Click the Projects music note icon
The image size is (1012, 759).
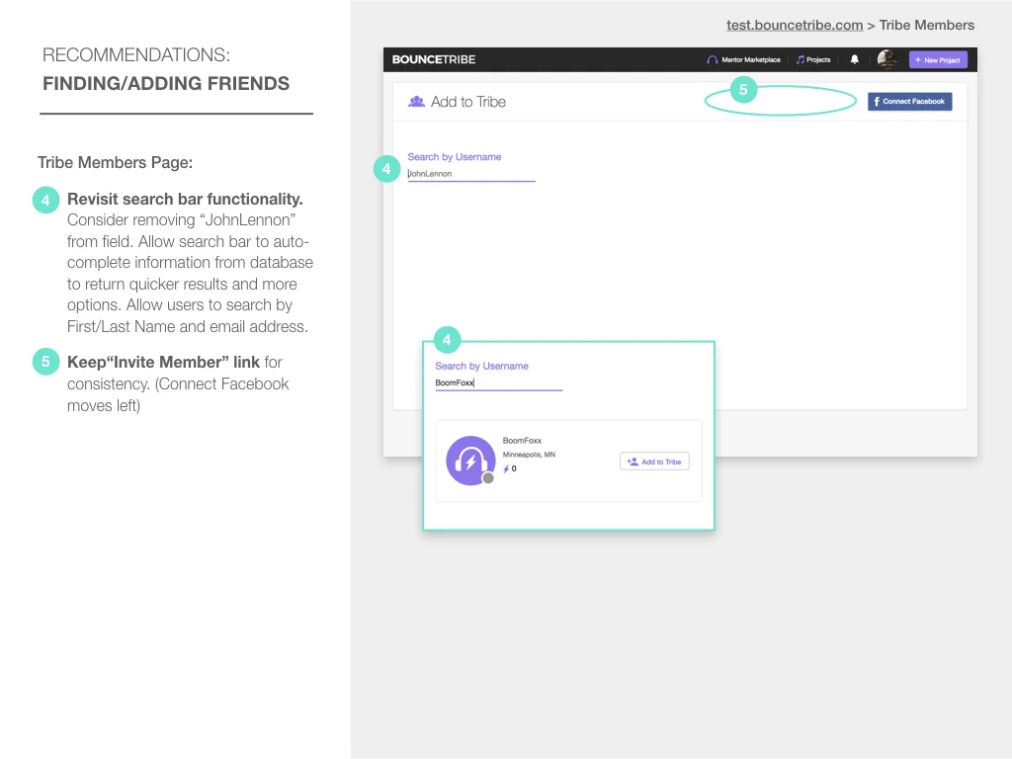tap(801, 59)
